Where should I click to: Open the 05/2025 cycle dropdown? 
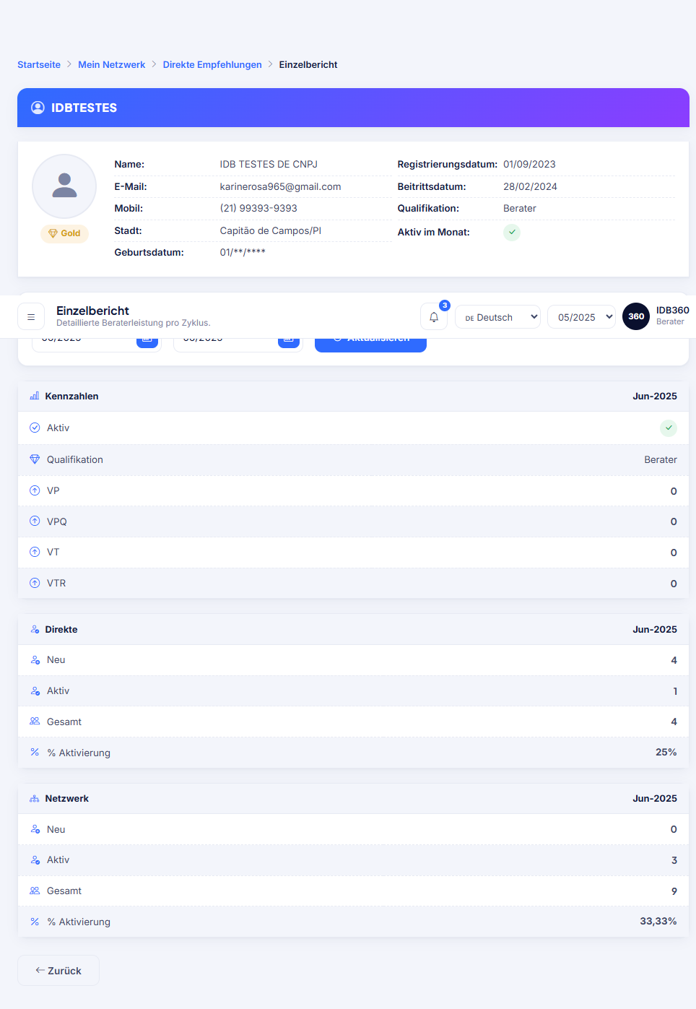click(x=581, y=316)
